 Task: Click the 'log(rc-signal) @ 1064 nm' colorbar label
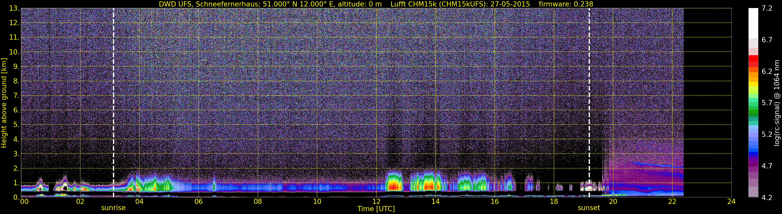[777, 103]
